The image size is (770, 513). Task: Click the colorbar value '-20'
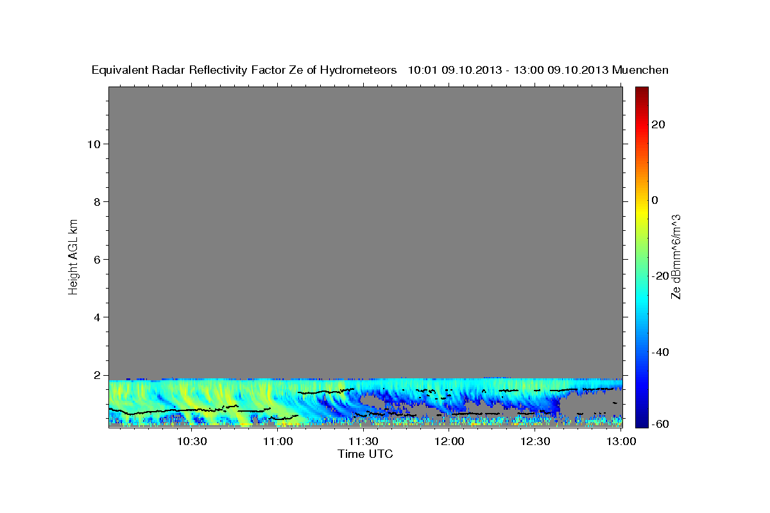[660, 276]
